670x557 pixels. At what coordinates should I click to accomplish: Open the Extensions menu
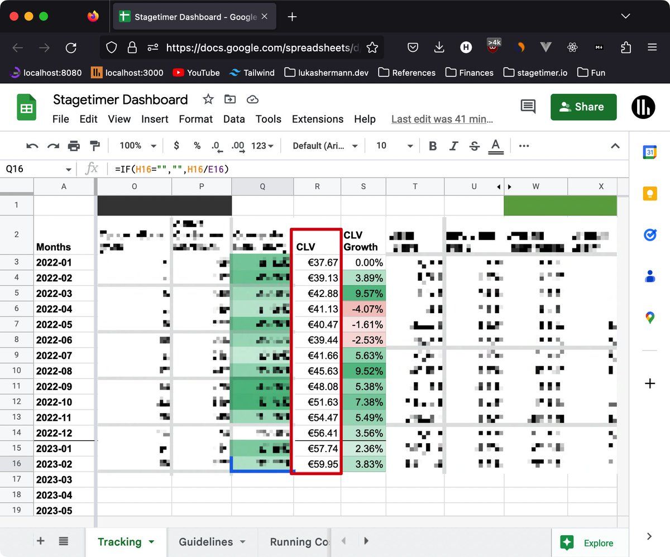317,119
